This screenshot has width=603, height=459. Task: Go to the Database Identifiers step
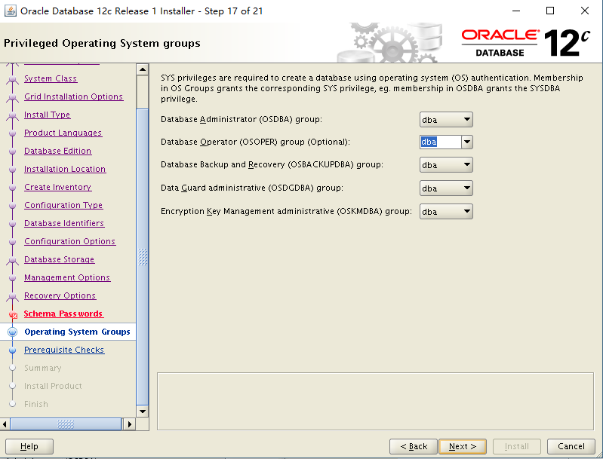[64, 223]
